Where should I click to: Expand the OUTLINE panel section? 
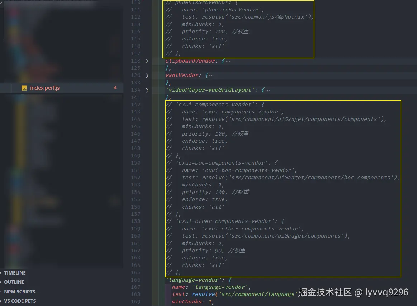[14, 282]
